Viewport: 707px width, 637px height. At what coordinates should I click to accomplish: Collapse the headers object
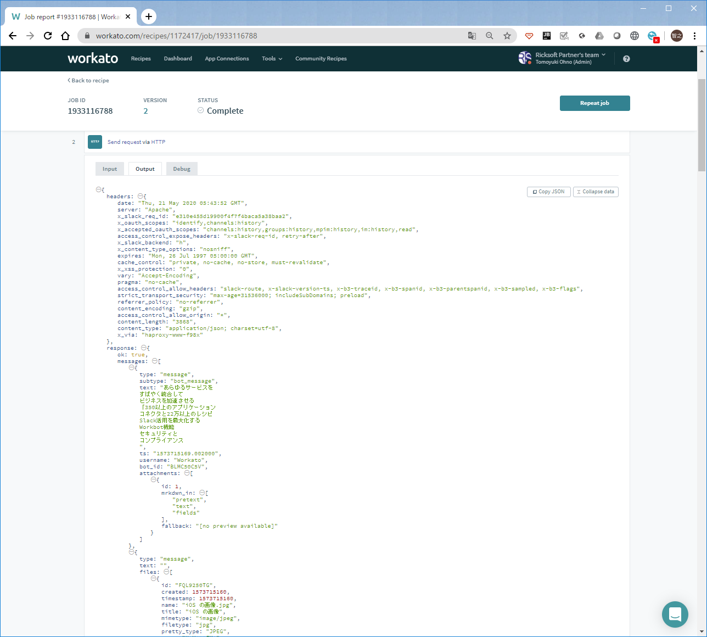(x=140, y=196)
